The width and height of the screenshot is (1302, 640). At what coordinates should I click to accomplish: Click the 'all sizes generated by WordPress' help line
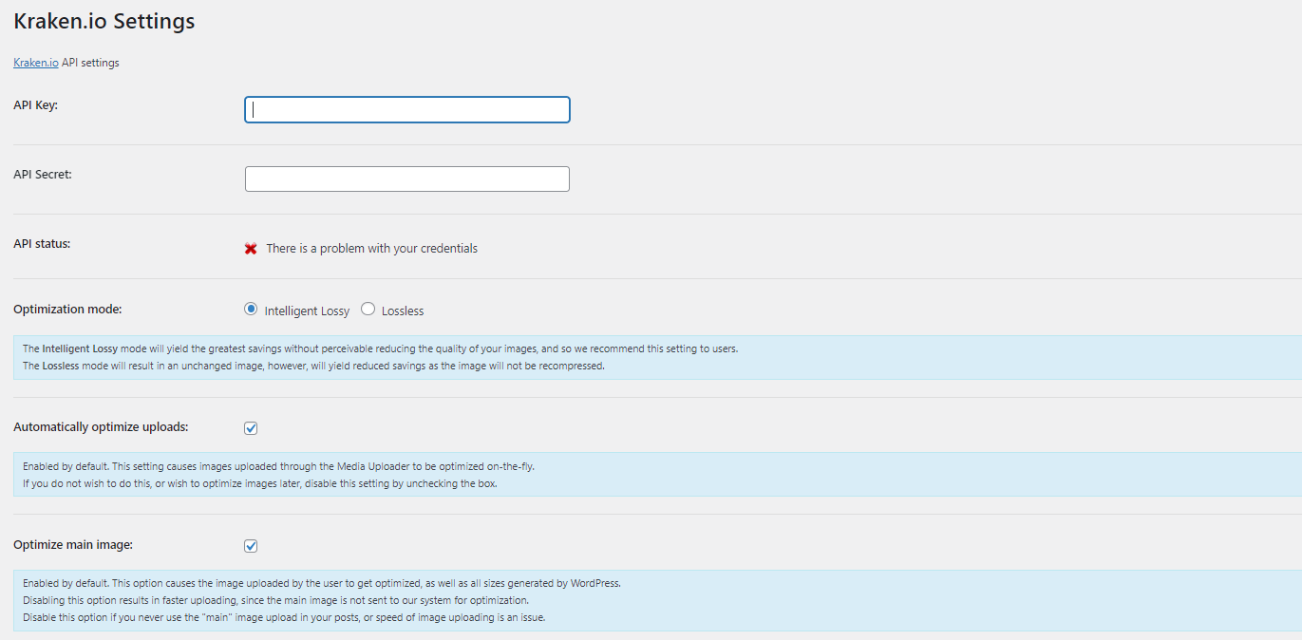click(x=322, y=583)
